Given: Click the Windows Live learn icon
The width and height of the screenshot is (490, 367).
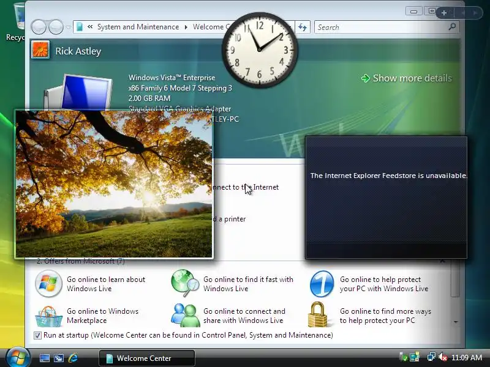Looking at the screenshot, I should click(48, 283).
